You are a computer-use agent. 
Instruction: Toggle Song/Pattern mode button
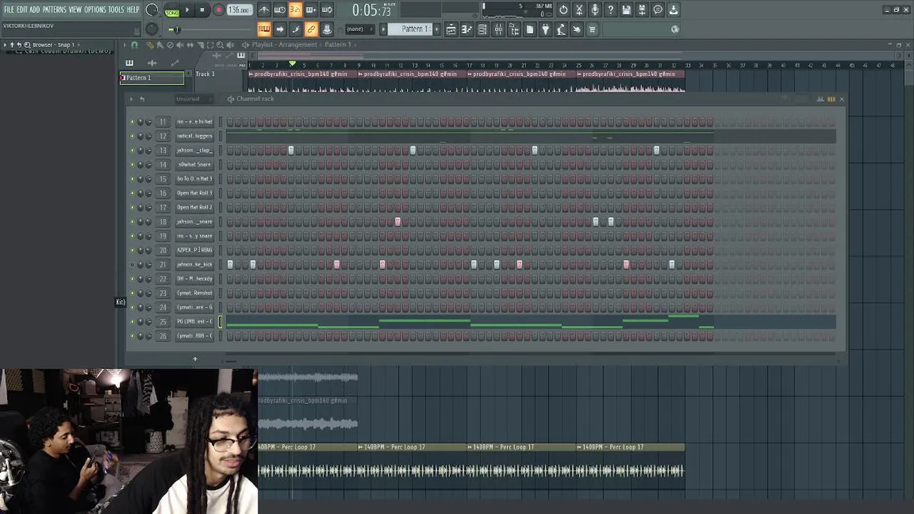coord(172,10)
